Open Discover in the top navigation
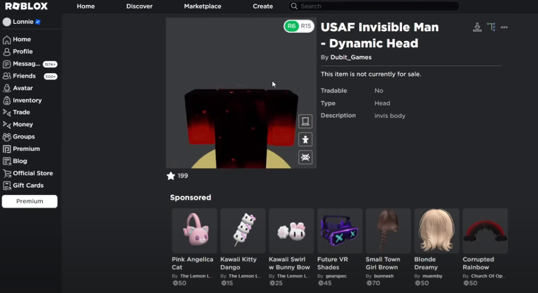538x293 pixels. pyautogui.click(x=140, y=6)
